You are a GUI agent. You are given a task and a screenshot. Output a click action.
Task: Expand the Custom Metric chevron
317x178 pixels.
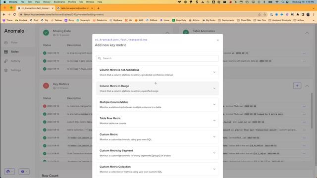click(x=214, y=137)
